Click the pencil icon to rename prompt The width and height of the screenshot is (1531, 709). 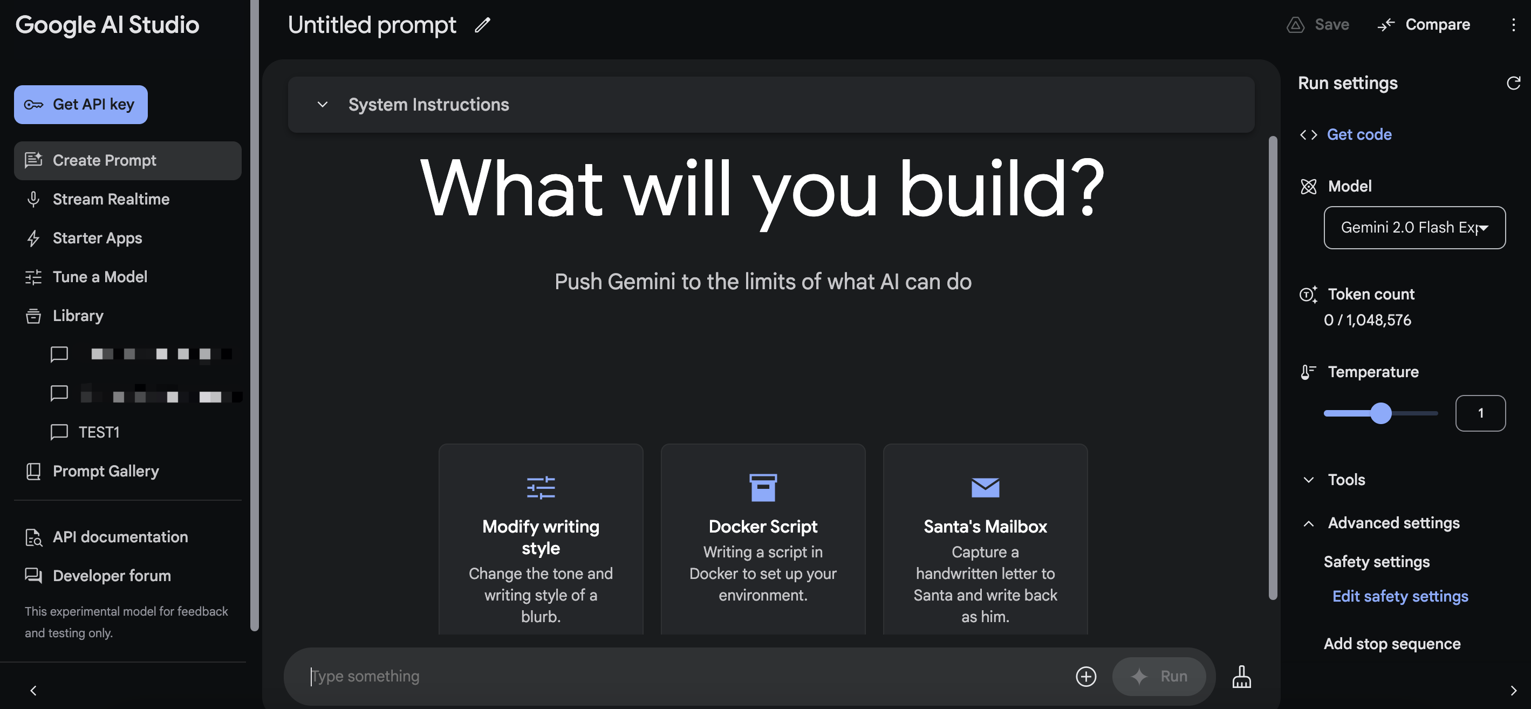coord(482,24)
